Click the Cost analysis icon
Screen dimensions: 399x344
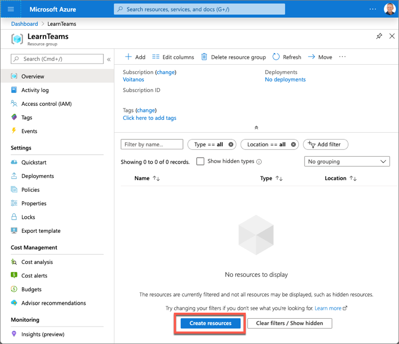point(14,261)
